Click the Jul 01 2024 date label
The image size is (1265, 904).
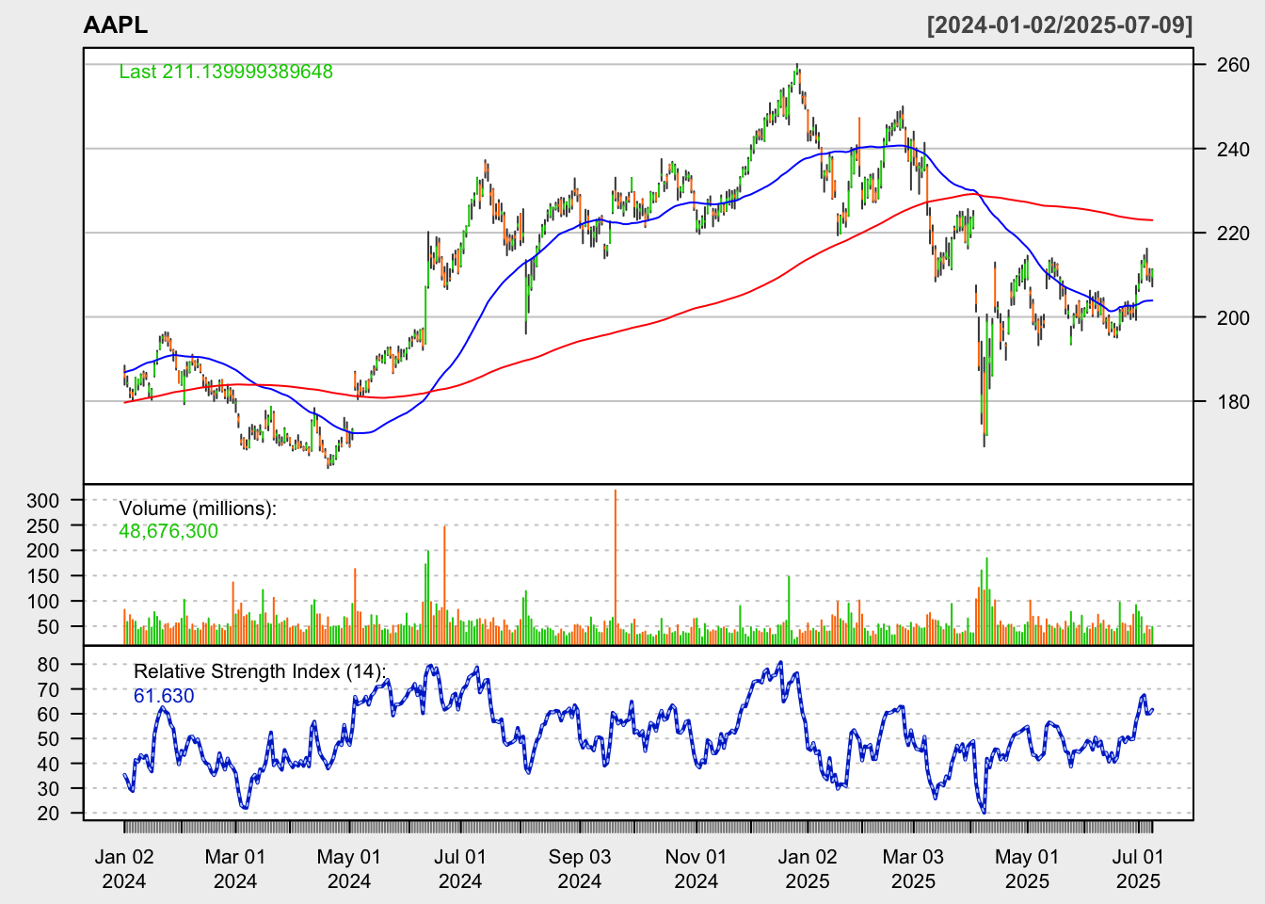click(x=460, y=869)
